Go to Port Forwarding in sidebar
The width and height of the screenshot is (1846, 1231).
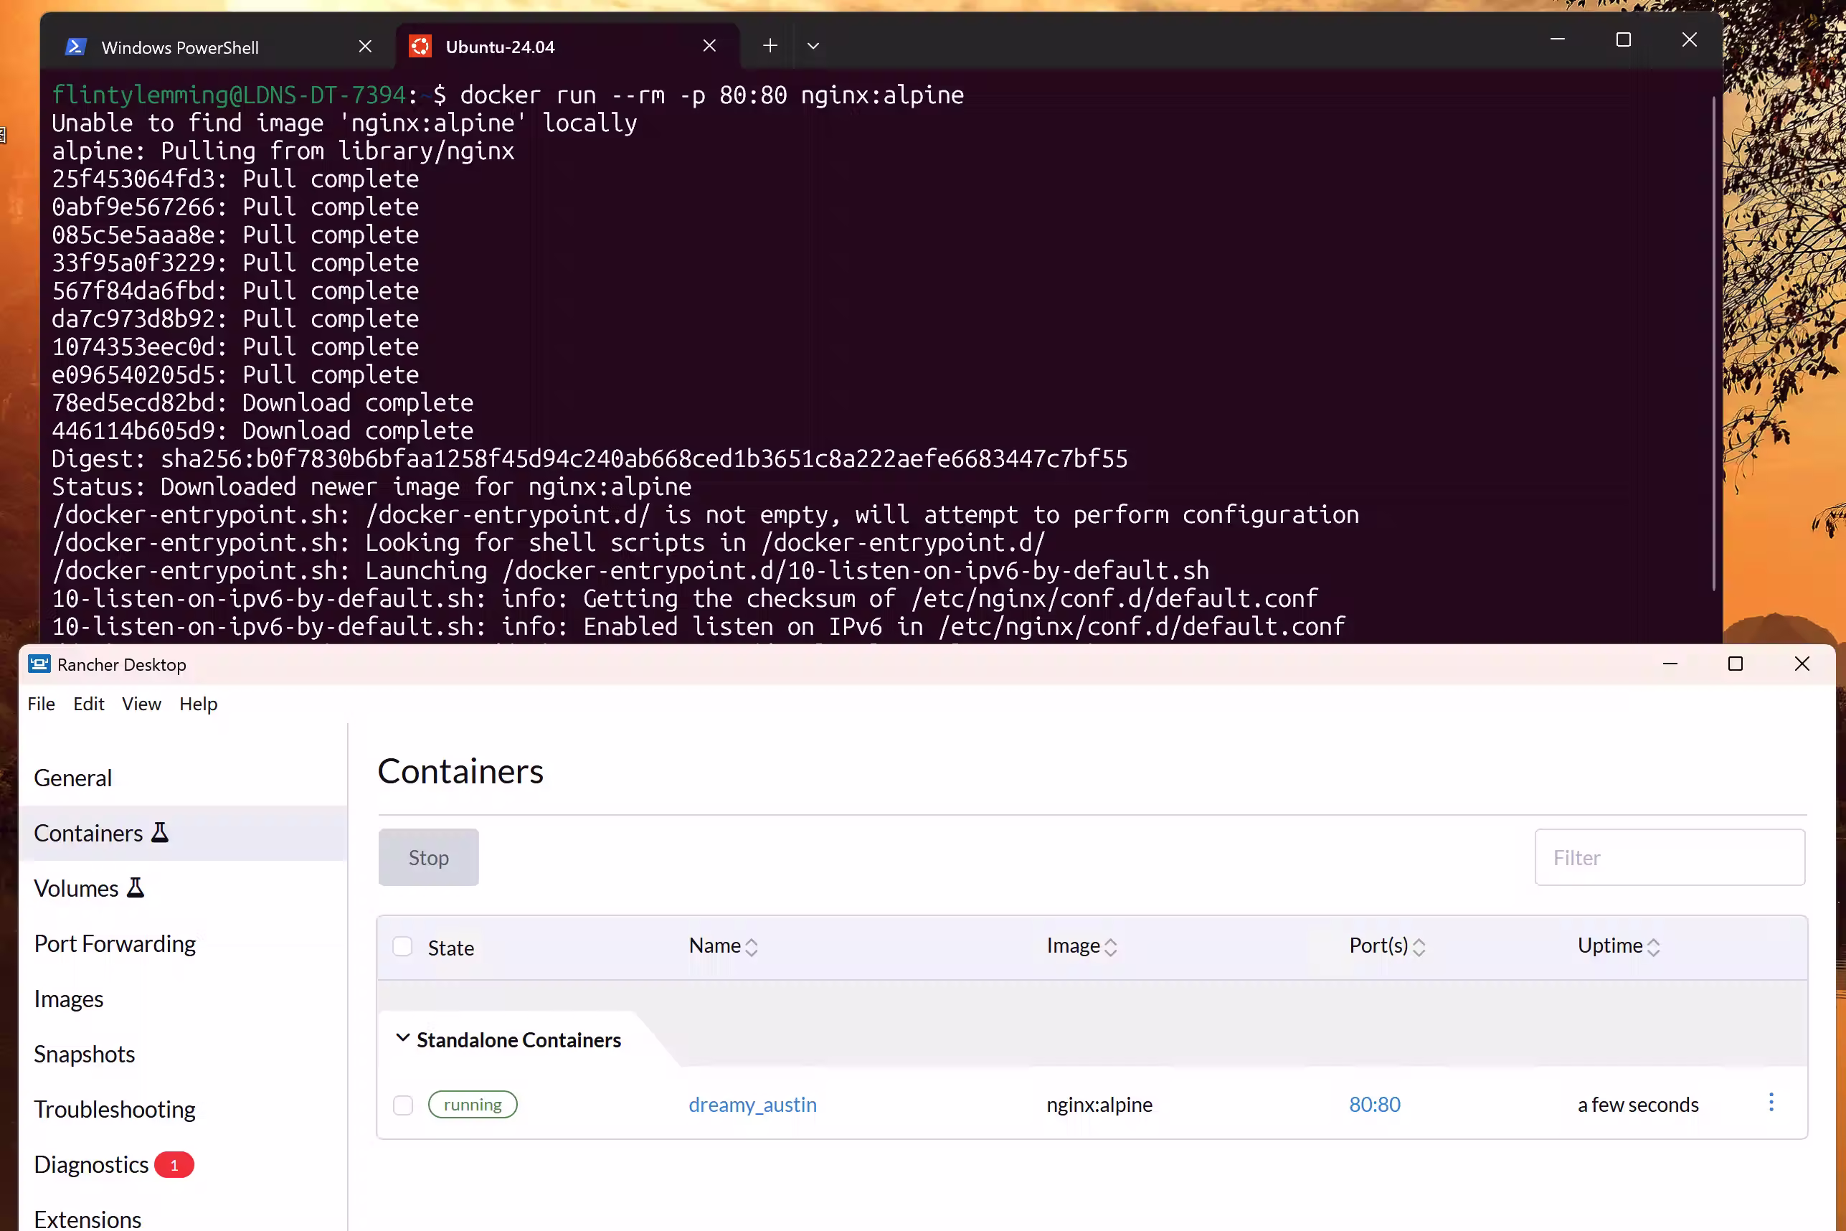click(115, 943)
